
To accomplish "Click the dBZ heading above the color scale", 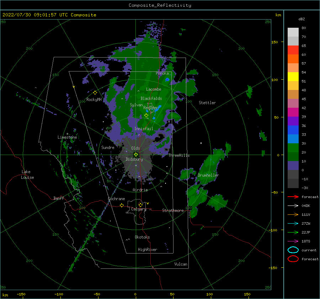I will 302,19.
